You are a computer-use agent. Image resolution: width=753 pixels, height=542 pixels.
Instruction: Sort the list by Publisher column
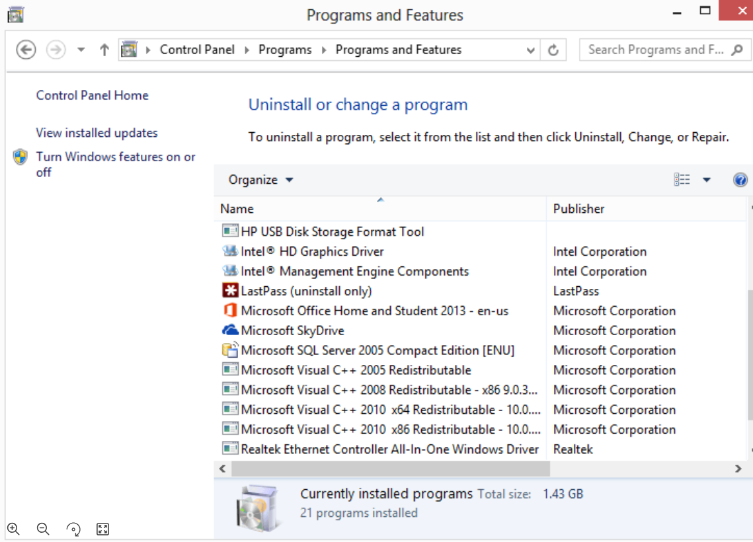tap(646, 209)
